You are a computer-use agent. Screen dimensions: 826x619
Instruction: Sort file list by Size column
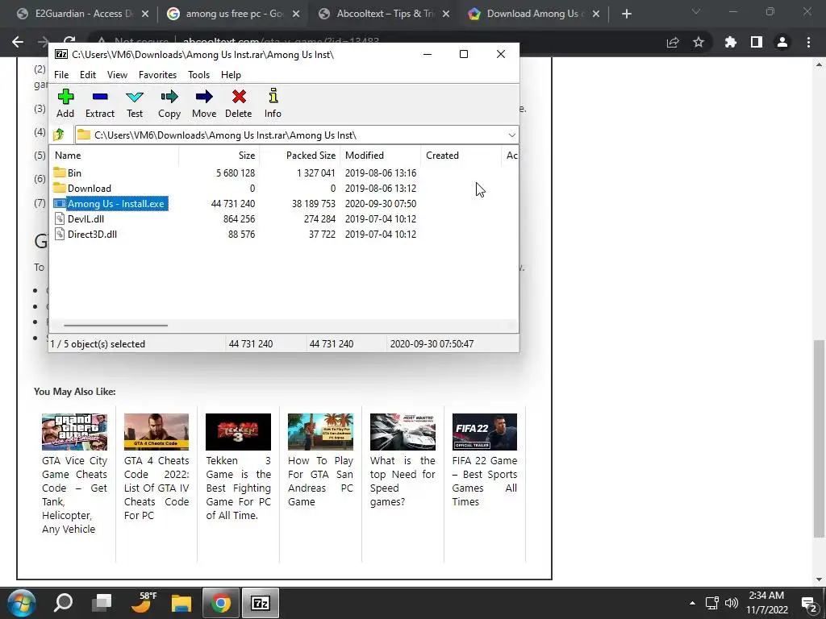tap(219, 156)
